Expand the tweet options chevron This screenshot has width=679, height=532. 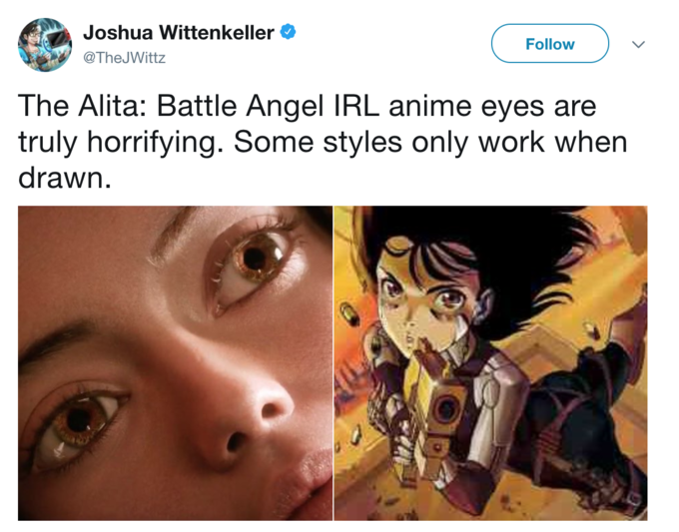coord(638,44)
